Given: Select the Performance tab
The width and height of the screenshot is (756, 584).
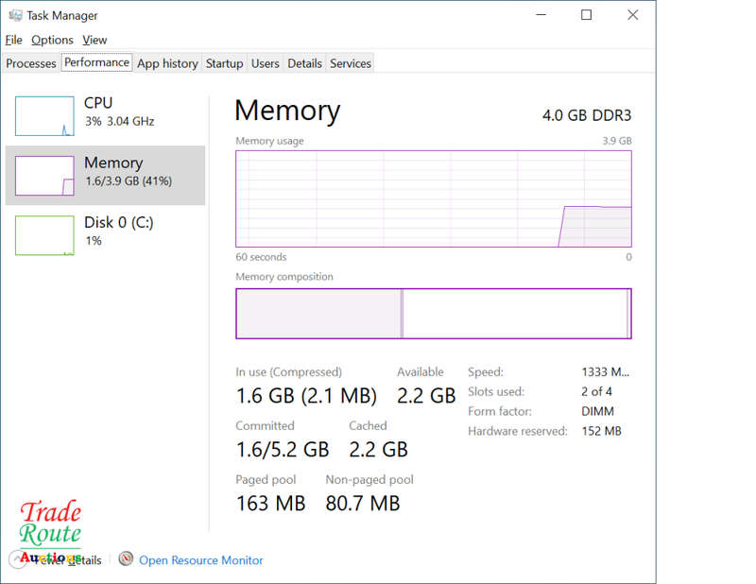Looking at the screenshot, I should (96, 62).
